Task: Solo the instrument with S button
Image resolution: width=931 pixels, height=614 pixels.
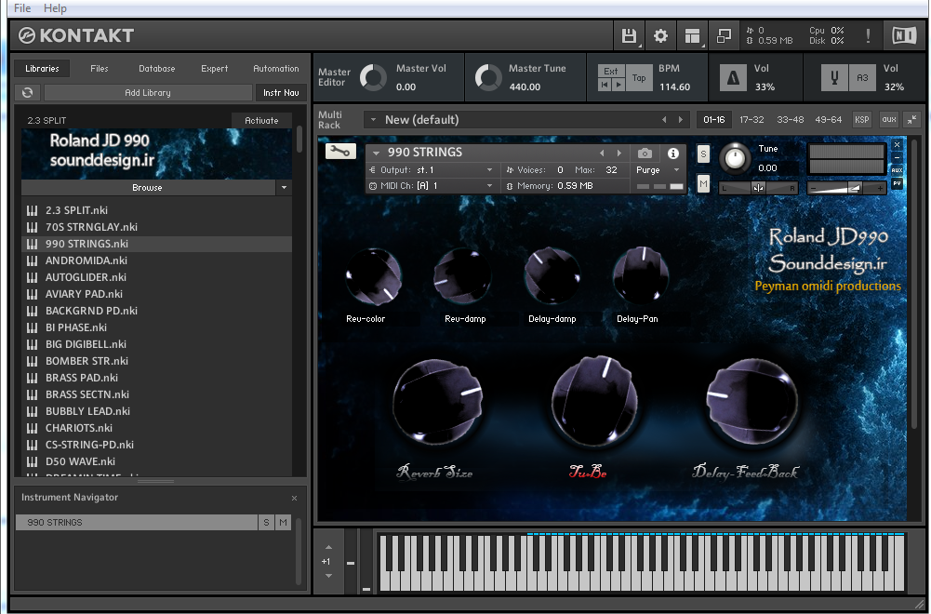Action: pos(703,154)
